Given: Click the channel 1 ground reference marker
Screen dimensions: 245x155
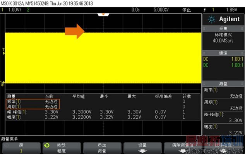Looking at the screenshot, I should click(x=2, y=84).
